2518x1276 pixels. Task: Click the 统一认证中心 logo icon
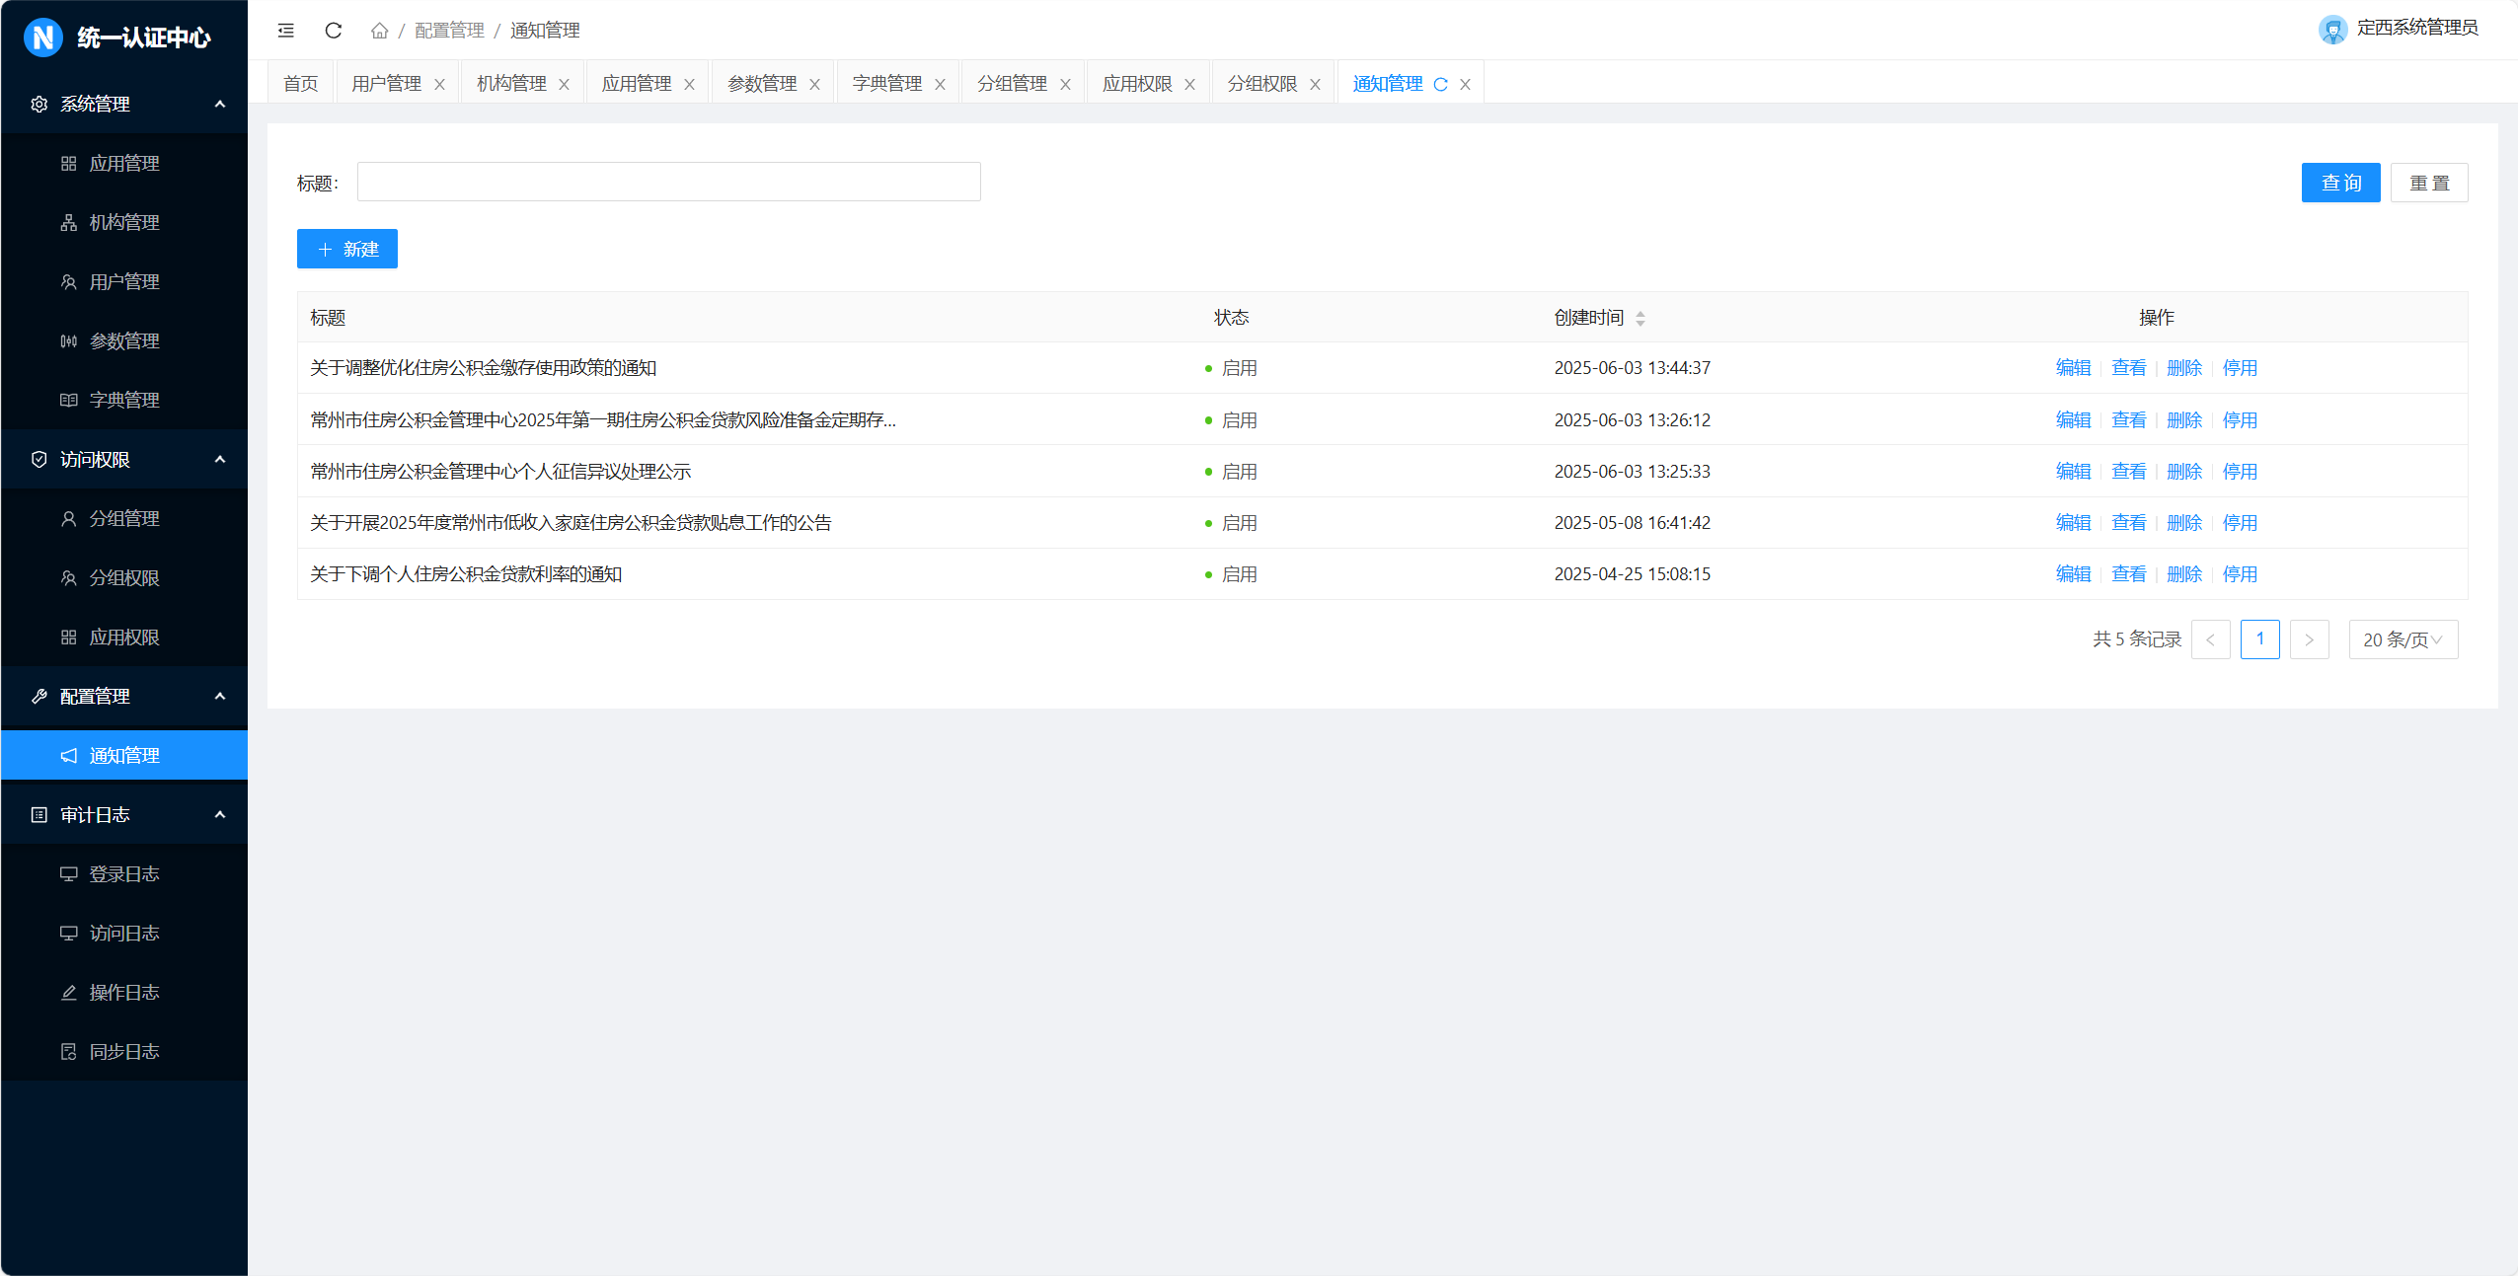click(42, 38)
